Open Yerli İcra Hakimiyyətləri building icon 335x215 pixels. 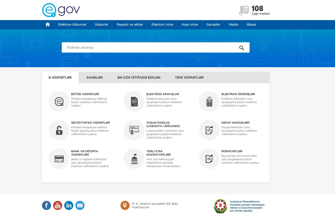[134, 159]
